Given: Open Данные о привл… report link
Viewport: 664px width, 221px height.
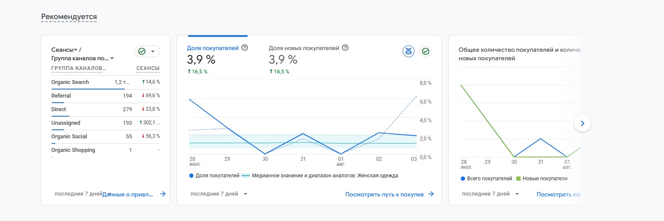Looking at the screenshot, I should tap(128, 194).
